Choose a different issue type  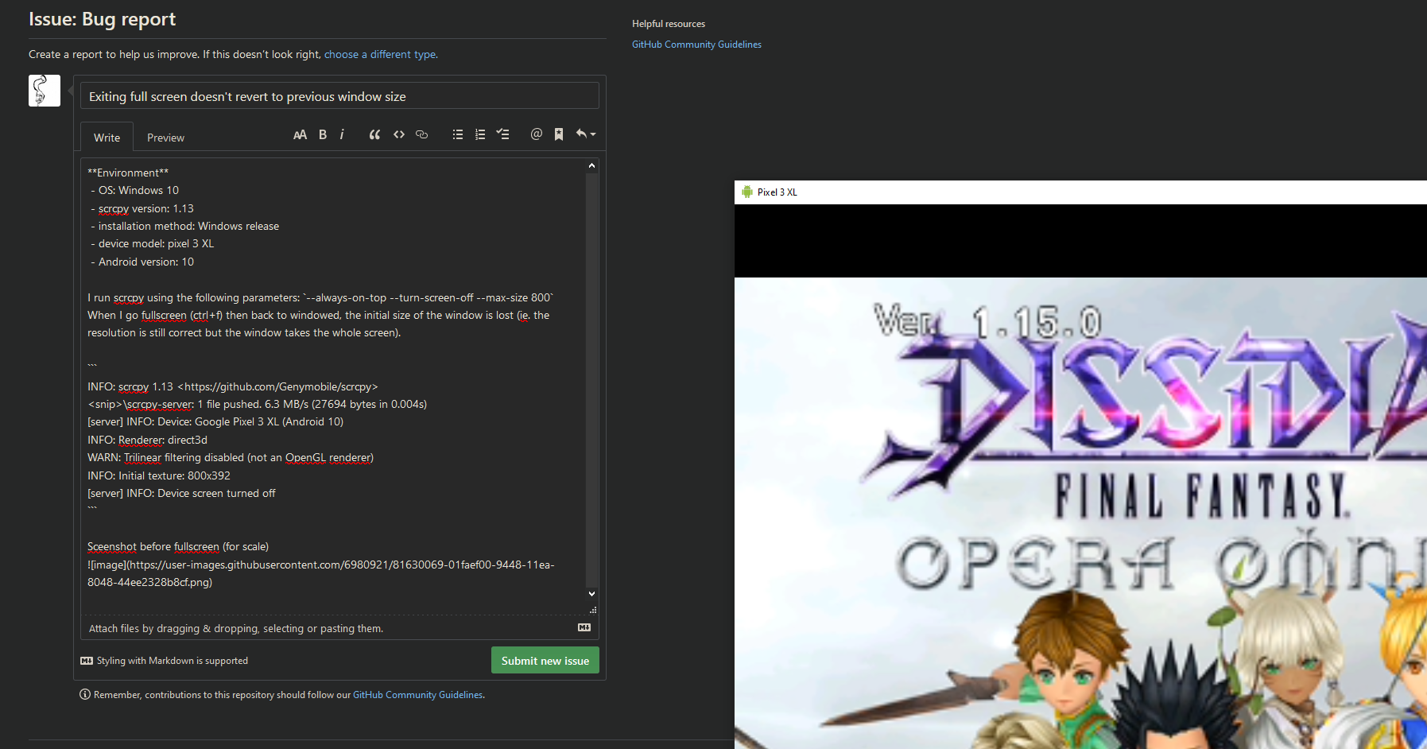point(380,54)
